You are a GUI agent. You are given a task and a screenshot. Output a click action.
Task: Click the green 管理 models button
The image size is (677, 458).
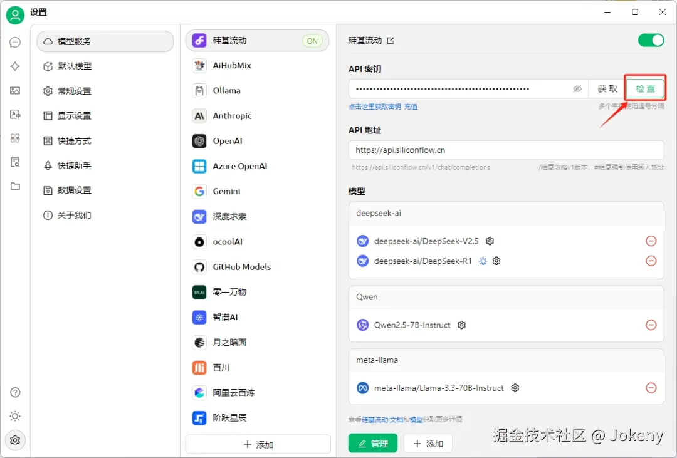[x=373, y=444]
